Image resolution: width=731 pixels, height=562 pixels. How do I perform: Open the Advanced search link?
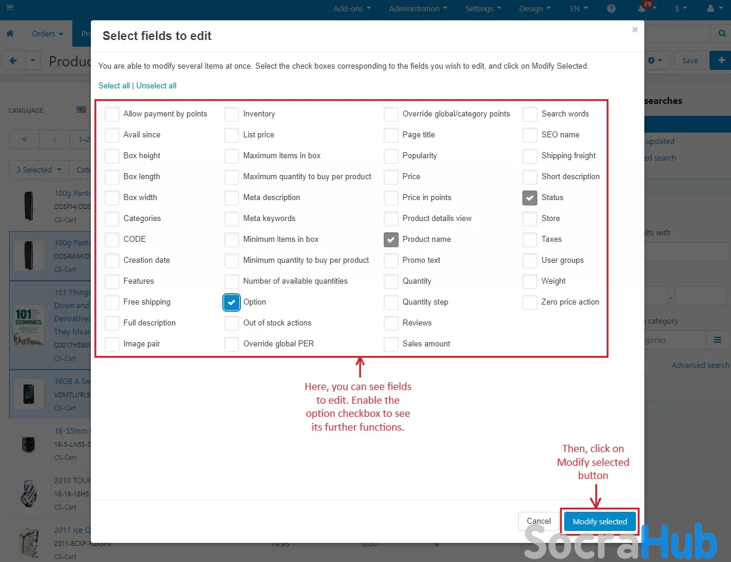tap(701, 365)
